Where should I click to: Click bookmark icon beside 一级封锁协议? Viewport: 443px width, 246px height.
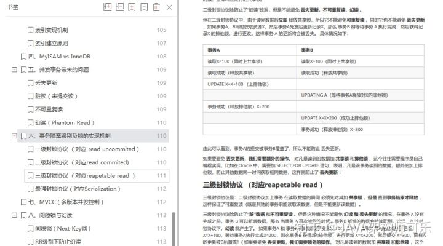pyautogui.click(x=31, y=149)
